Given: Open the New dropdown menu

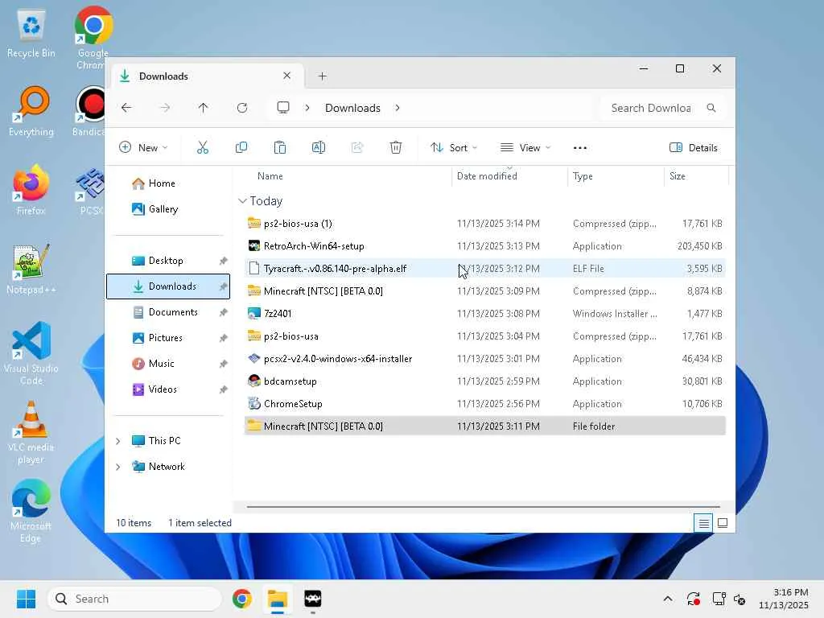Looking at the screenshot, I should click(x=143, y=148).
